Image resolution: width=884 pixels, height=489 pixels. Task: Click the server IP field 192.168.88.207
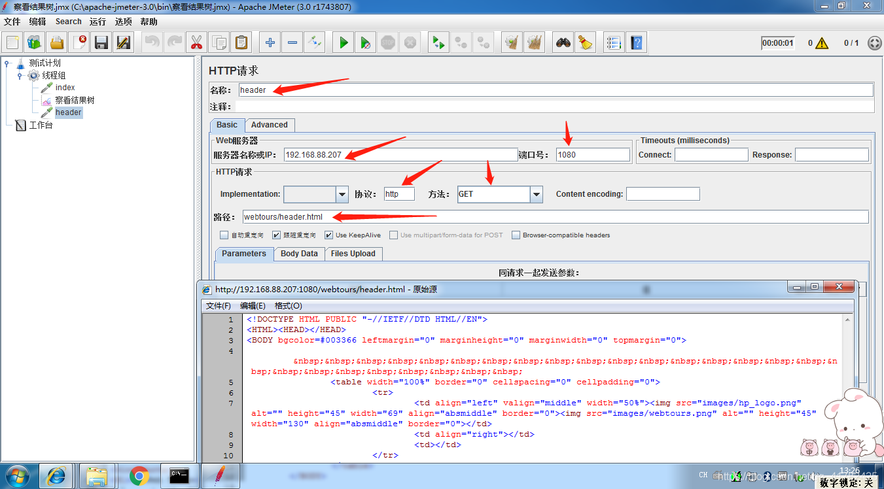[x=401, y=155]
